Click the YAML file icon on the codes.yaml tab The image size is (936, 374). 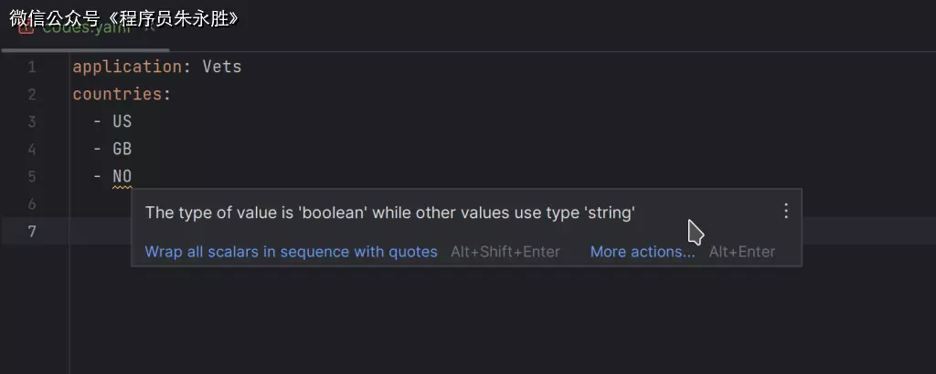(x=25, y=27)
